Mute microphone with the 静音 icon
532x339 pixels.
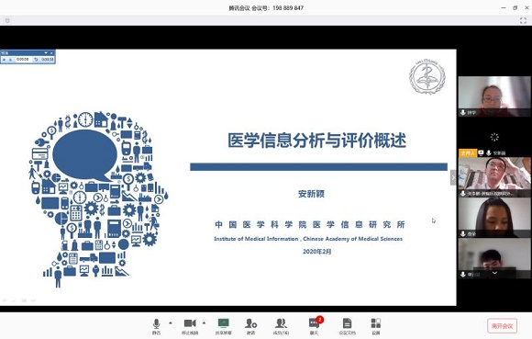[x=156, y=323]
